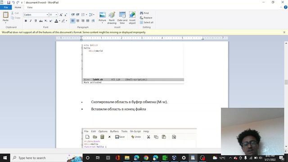The height and width of the screenshot is (162, 288).
Task: Insert the Date and time
Action: coord(122,18)
